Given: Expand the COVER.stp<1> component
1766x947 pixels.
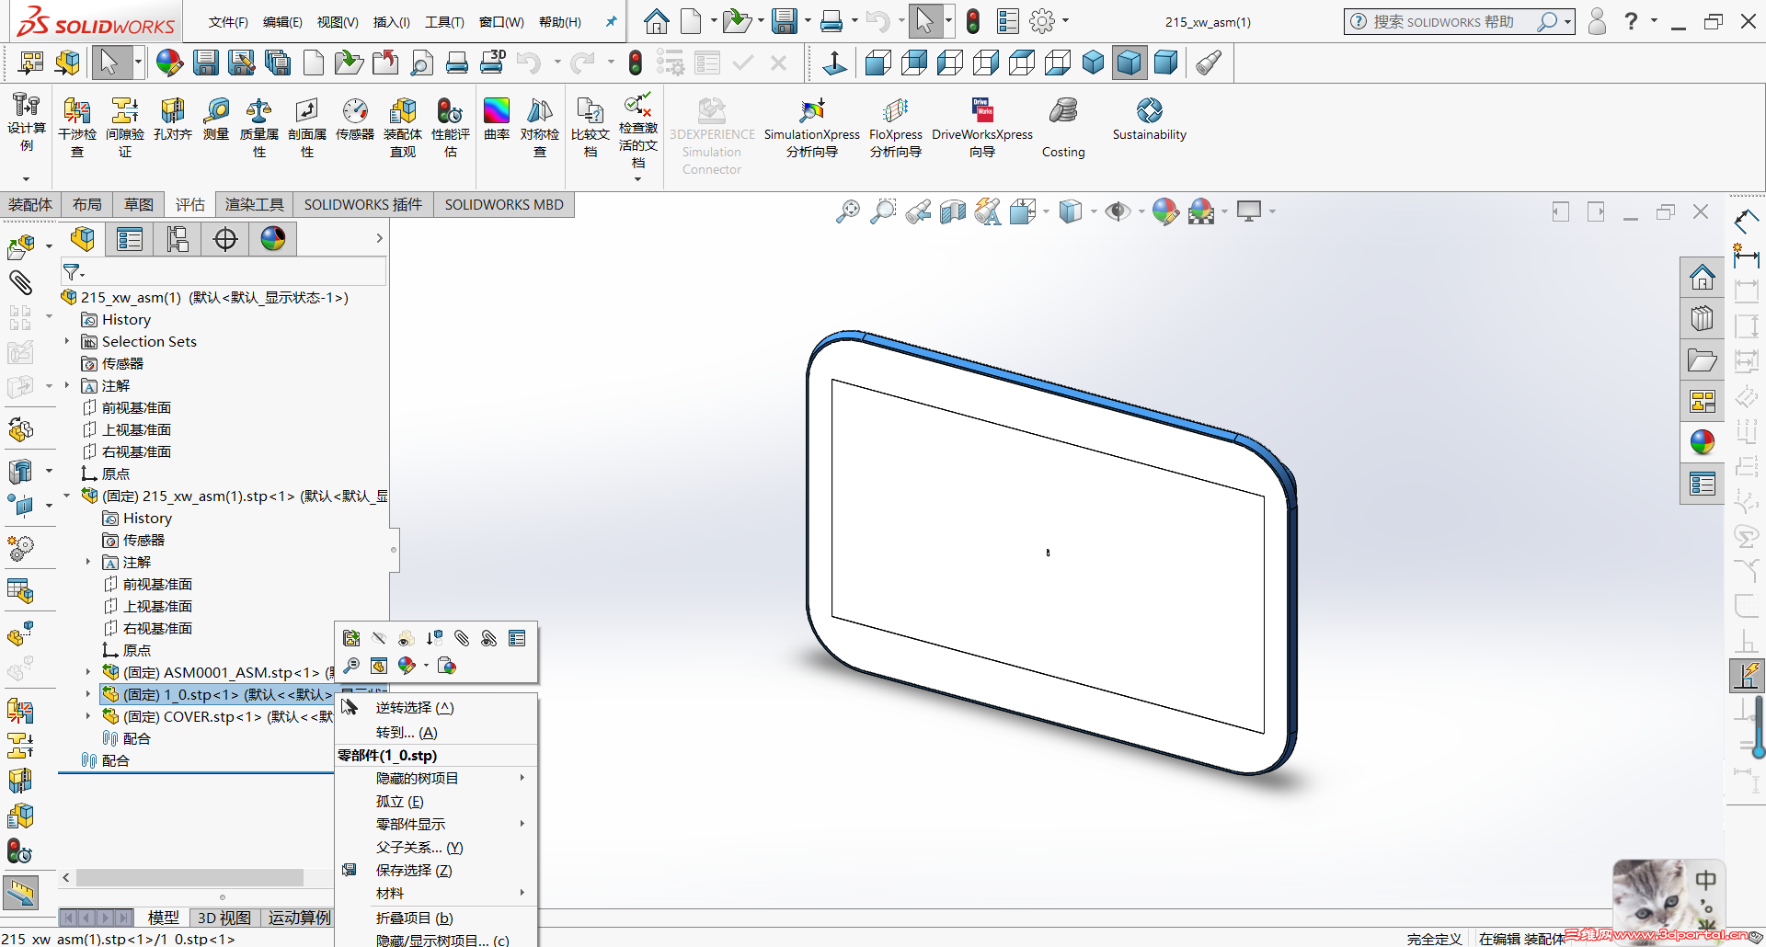Looking at the screenshot, I should point(88,716).
